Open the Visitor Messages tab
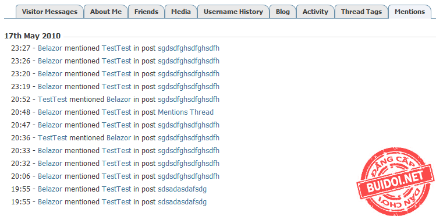 click(49, 12)
